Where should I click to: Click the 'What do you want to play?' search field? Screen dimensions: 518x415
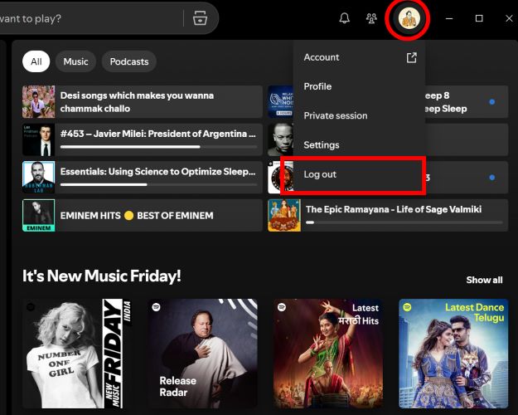click(91, 18)
